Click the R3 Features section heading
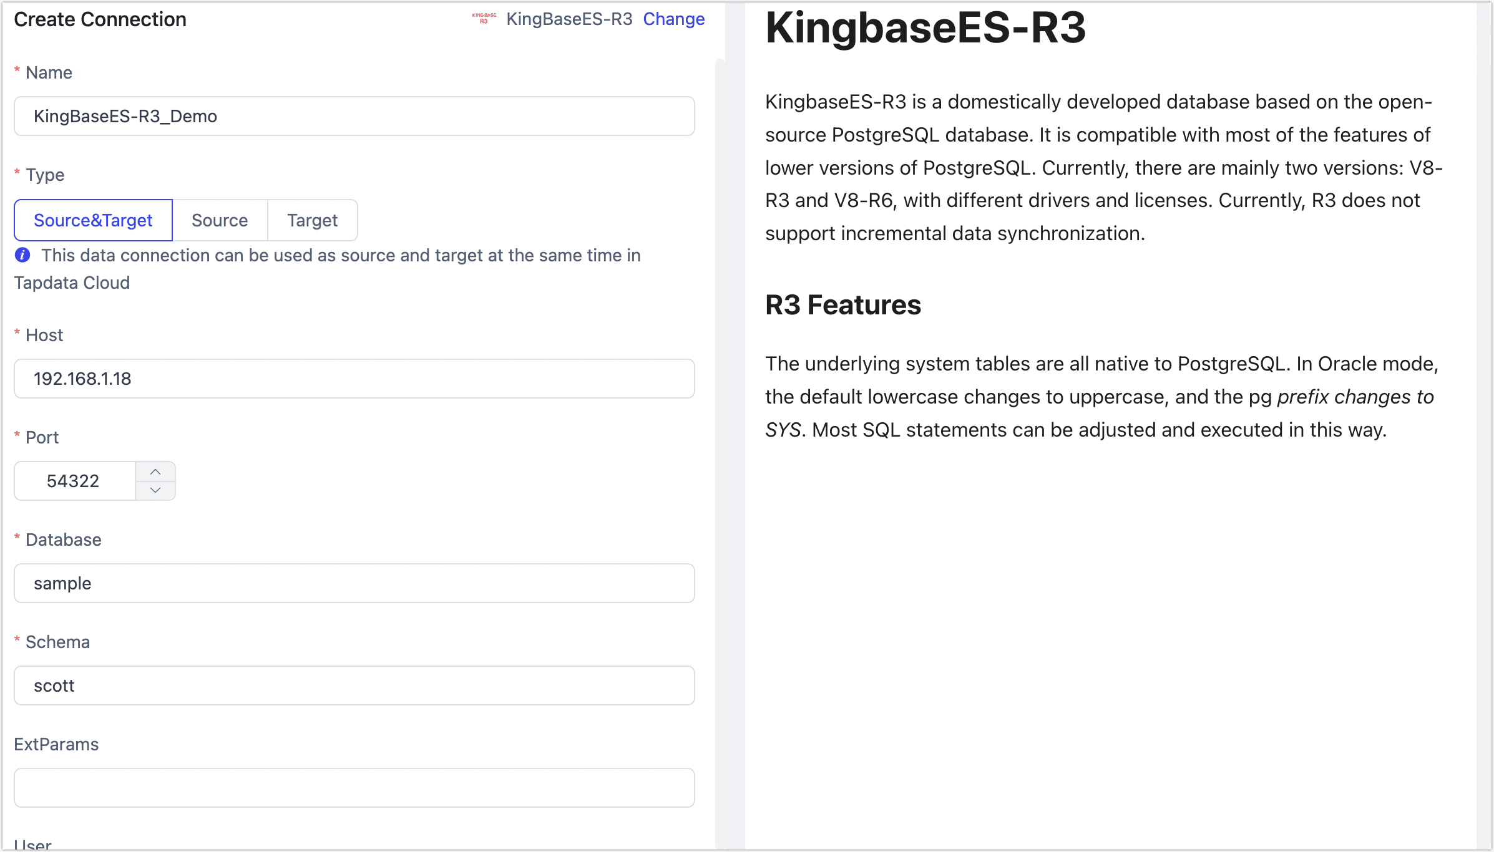1494x852 pixels. pyautogui.click(x=844, y=305)
